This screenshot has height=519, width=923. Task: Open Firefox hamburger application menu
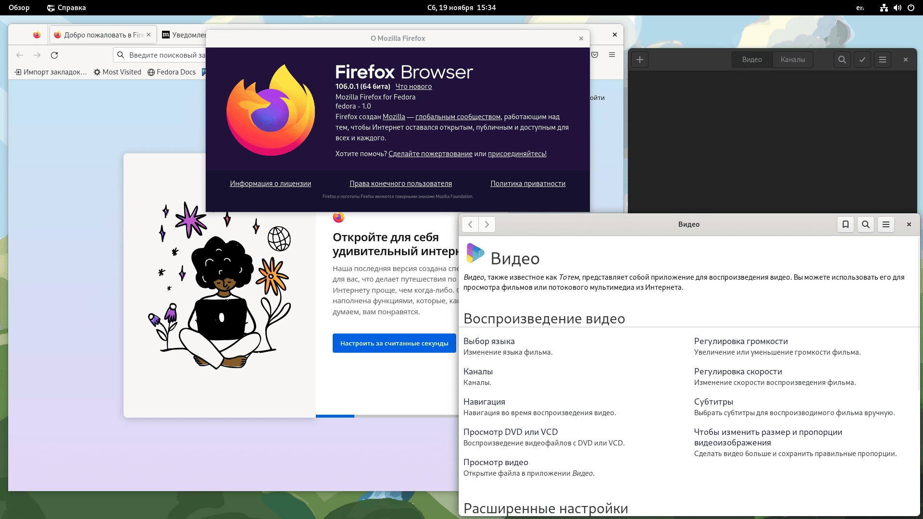click(612, 55)
